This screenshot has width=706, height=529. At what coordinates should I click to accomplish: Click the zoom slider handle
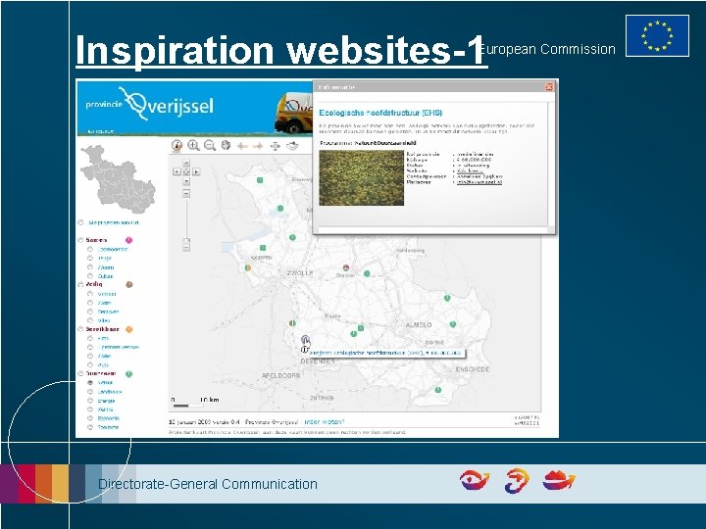click(186, 241)
